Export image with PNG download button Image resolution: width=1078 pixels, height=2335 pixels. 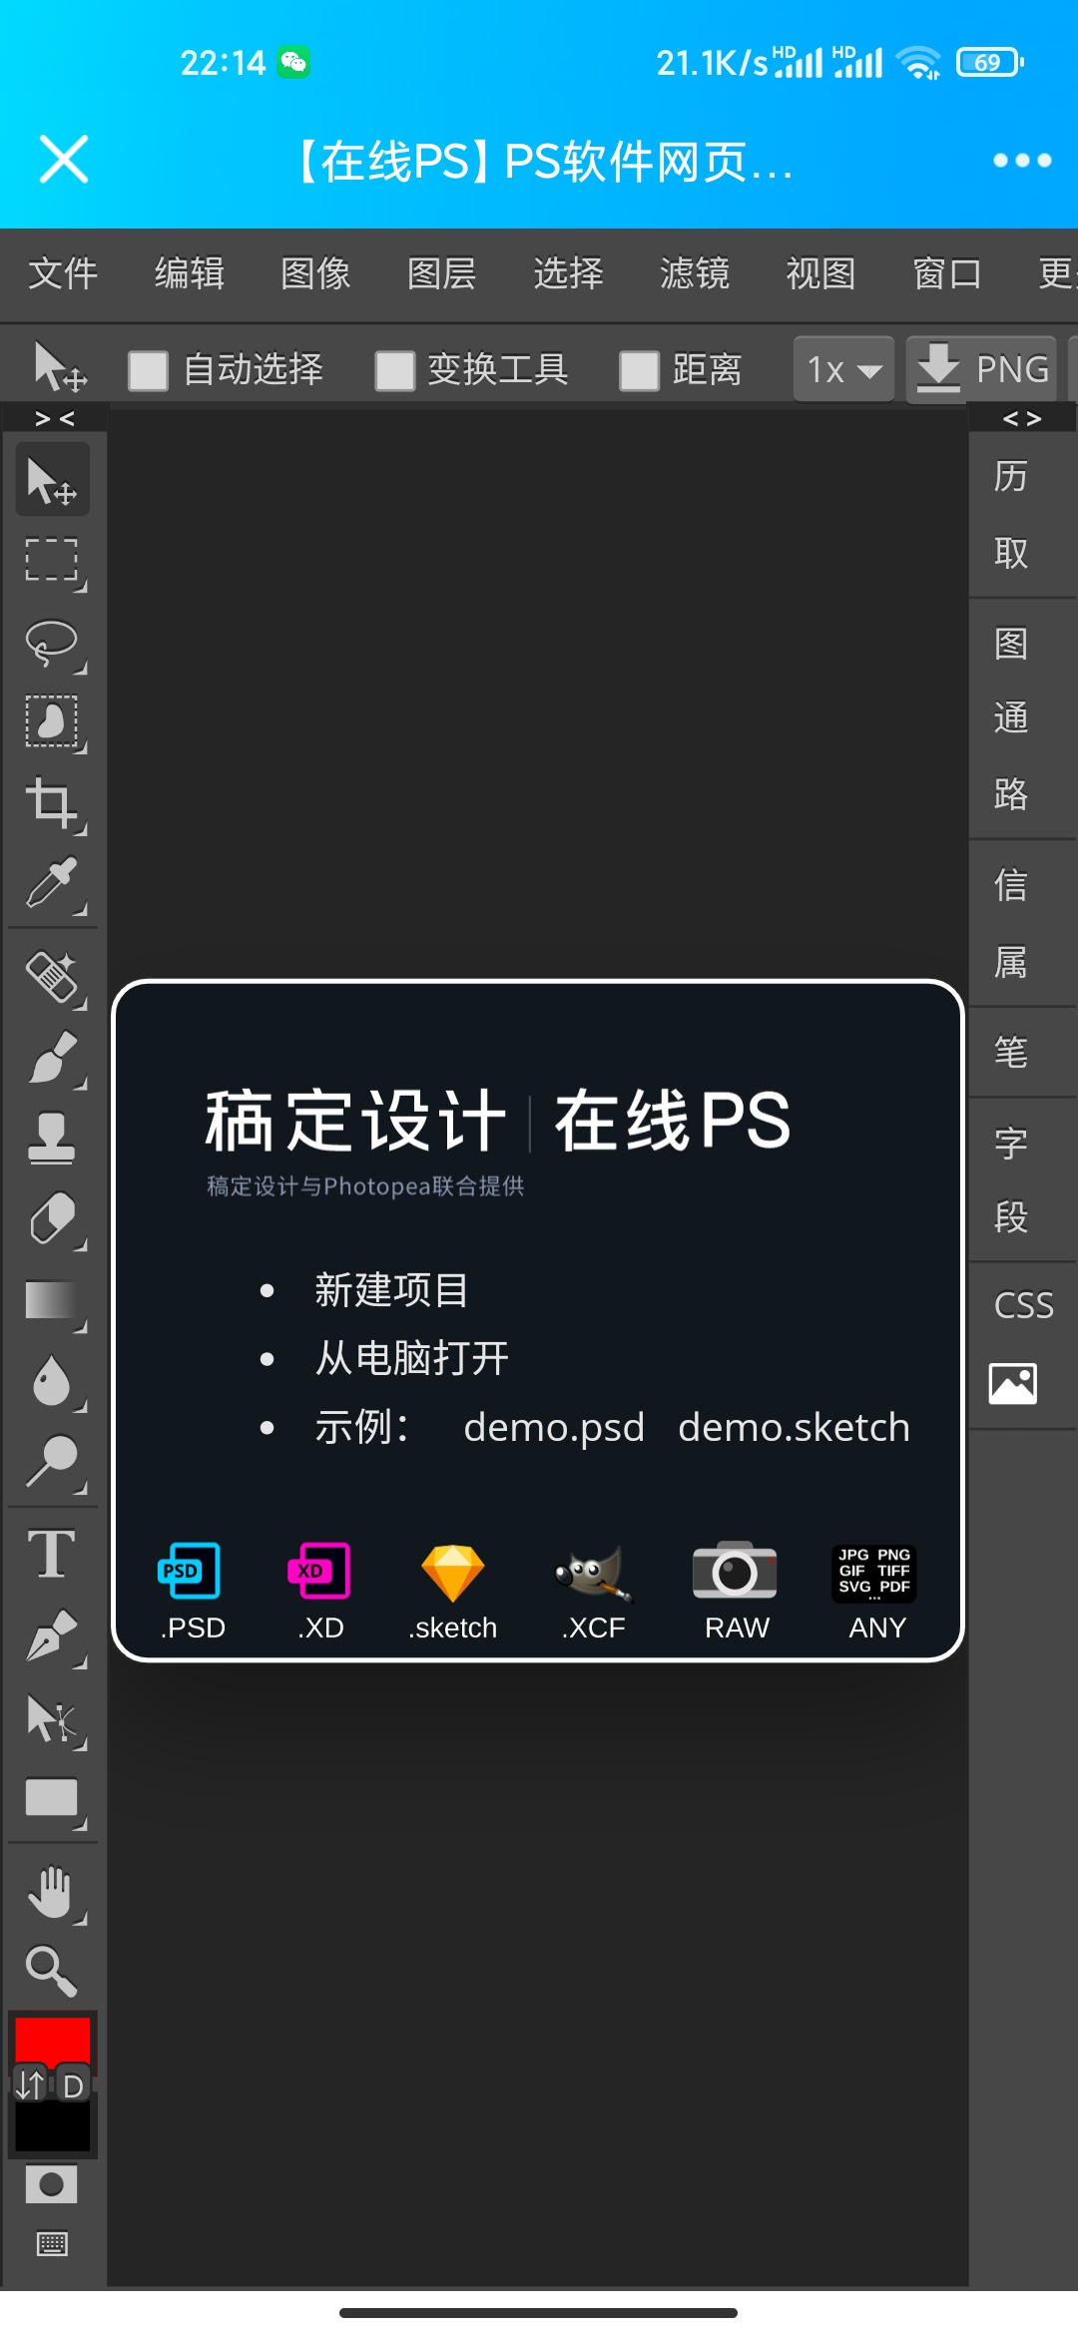(x=981, y=369)
